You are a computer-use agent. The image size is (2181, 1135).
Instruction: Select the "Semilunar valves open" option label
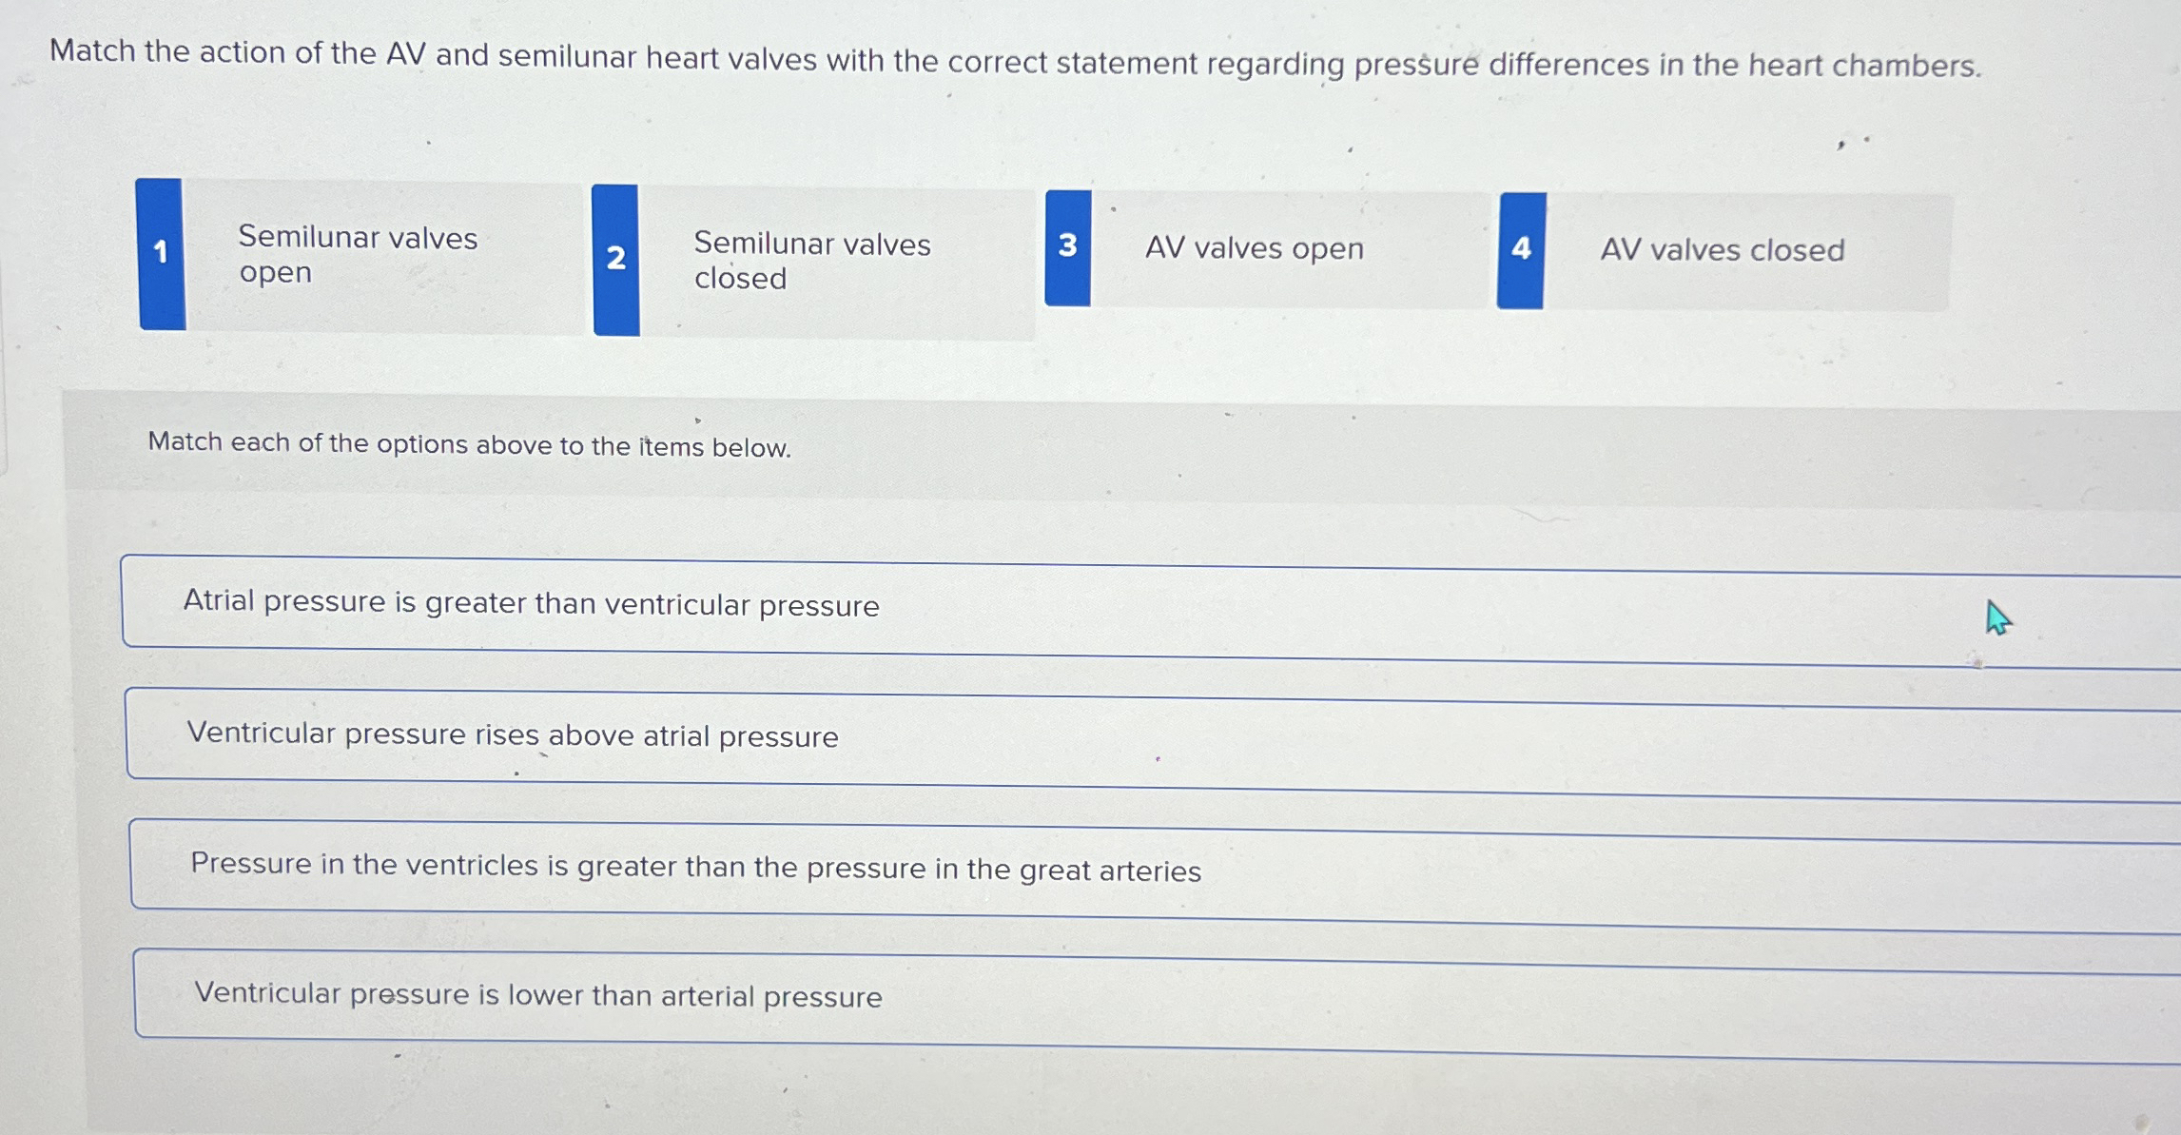point(358,254)
